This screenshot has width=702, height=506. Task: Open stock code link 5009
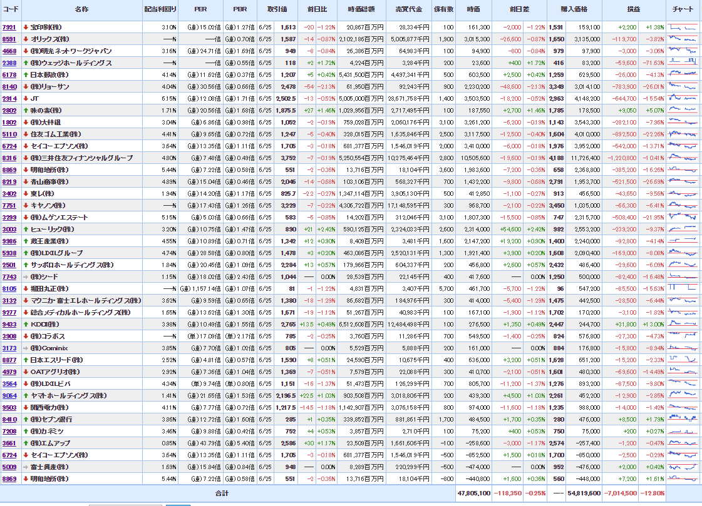coord(9,467)
